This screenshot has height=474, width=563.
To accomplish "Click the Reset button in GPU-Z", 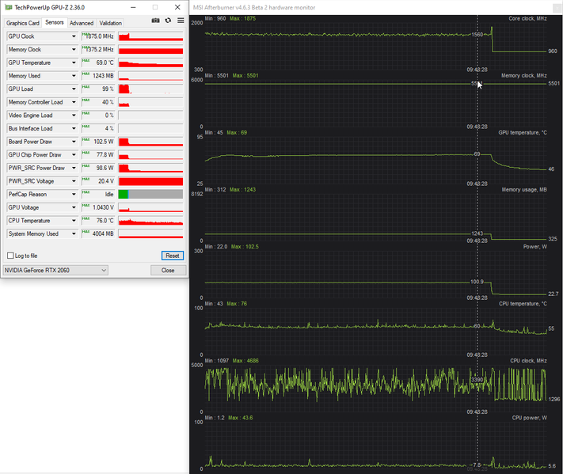I will (x=173, y=256).
